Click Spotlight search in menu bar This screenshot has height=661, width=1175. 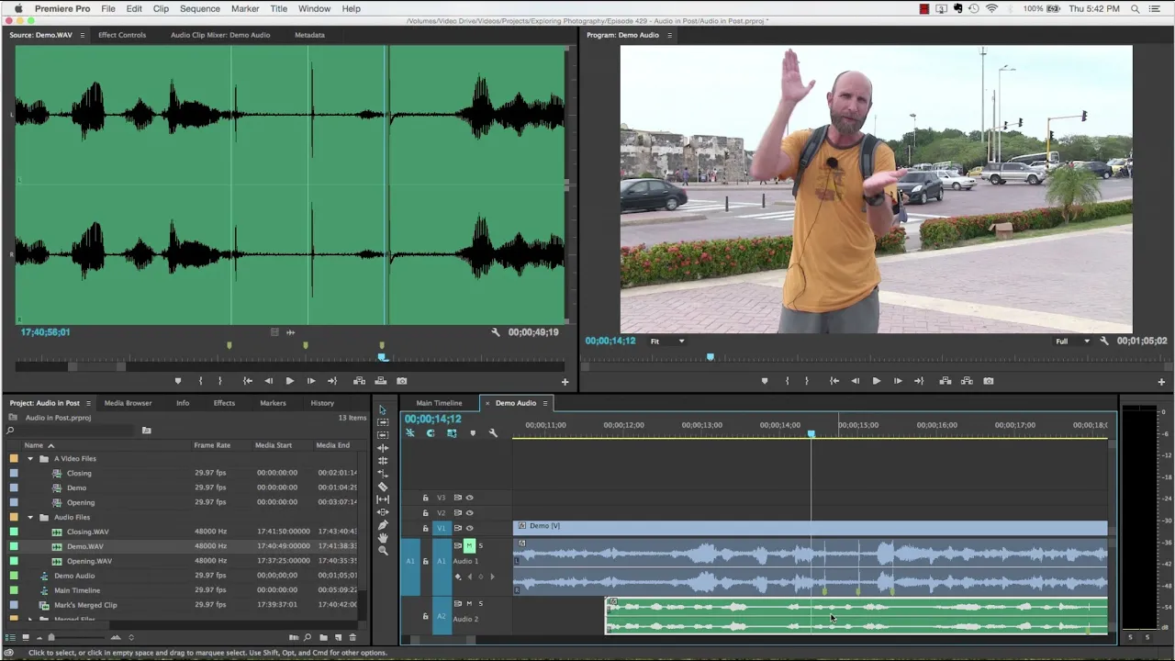pyautogui.click(x=1136, y=8)
